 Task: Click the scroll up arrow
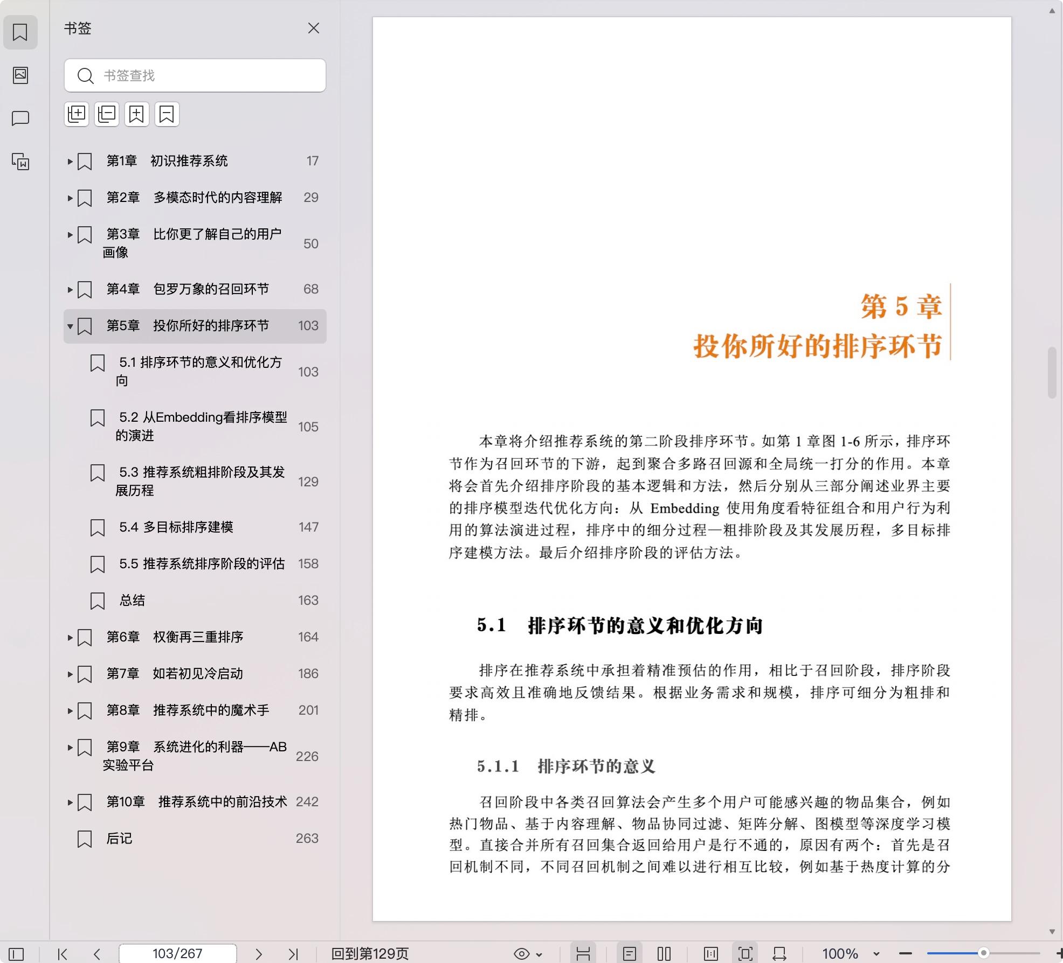click(1052, 11)
